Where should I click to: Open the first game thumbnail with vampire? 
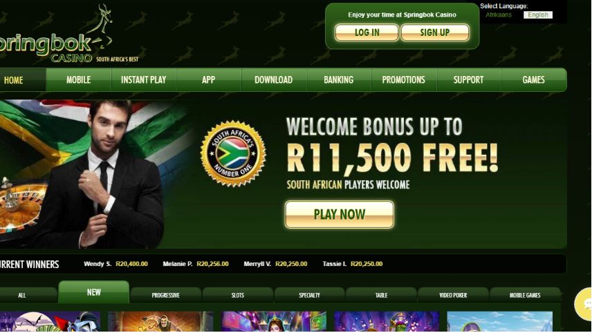tap(50, 322)
